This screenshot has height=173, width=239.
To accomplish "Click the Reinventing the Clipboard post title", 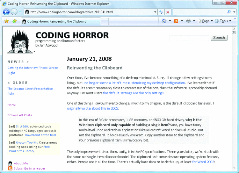I will click(x=95, y=68).
